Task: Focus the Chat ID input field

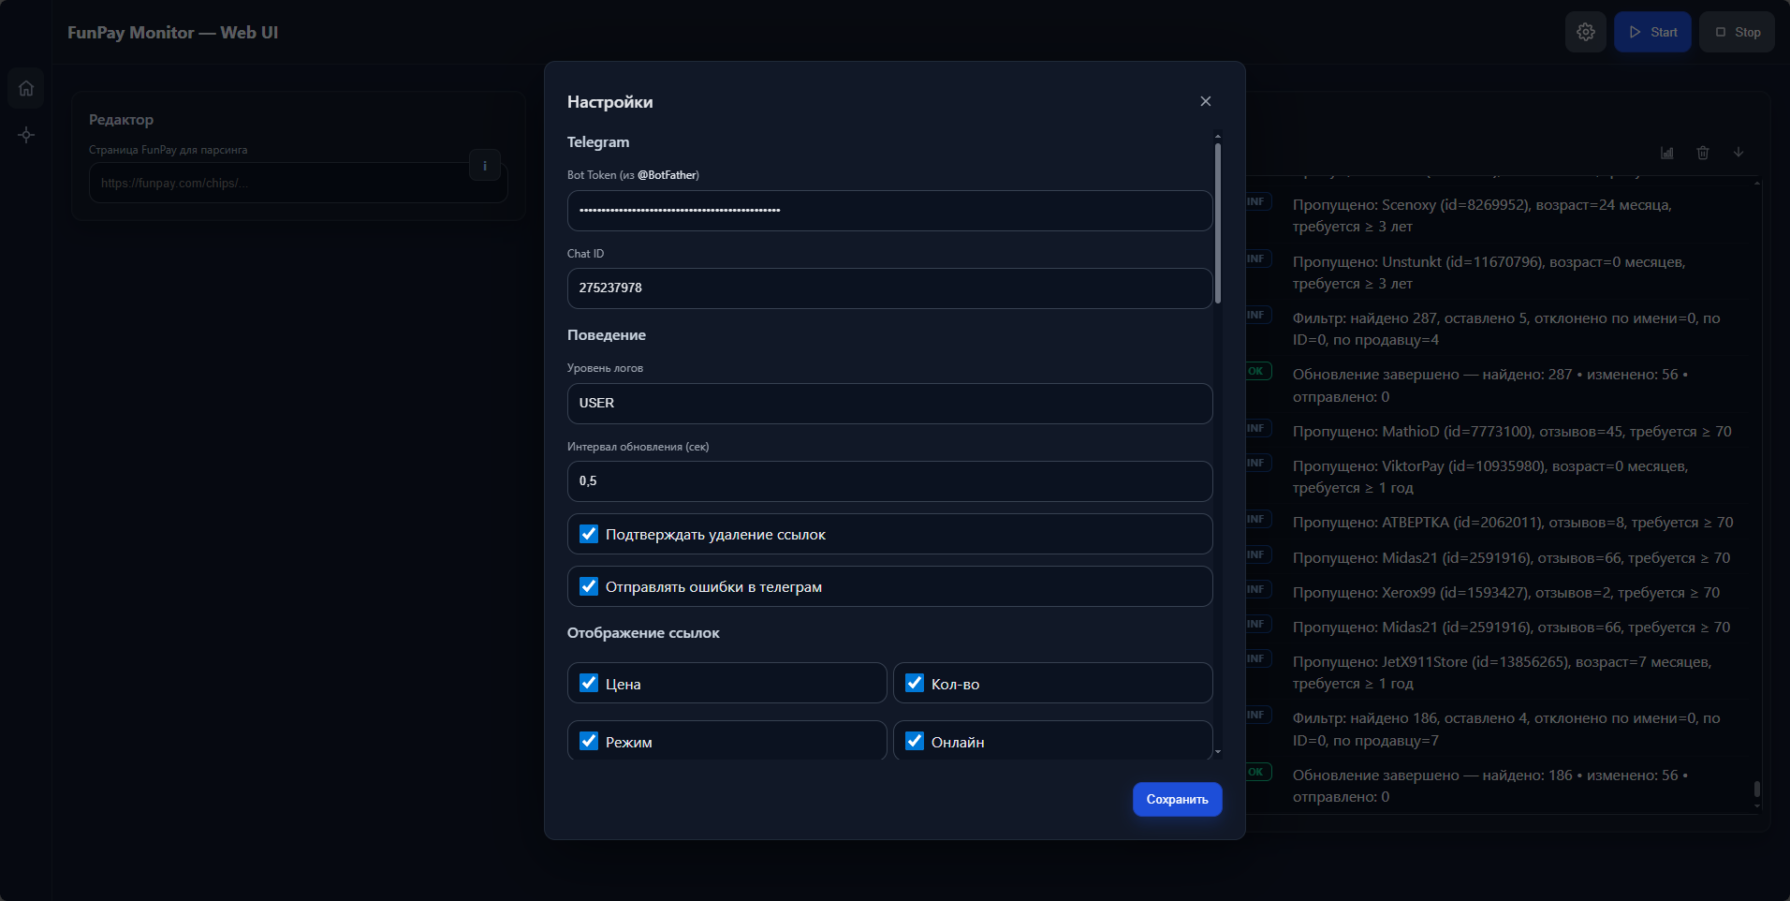Action: click(889, 288)
